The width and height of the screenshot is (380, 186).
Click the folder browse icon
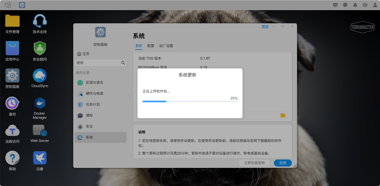[283, 115]
